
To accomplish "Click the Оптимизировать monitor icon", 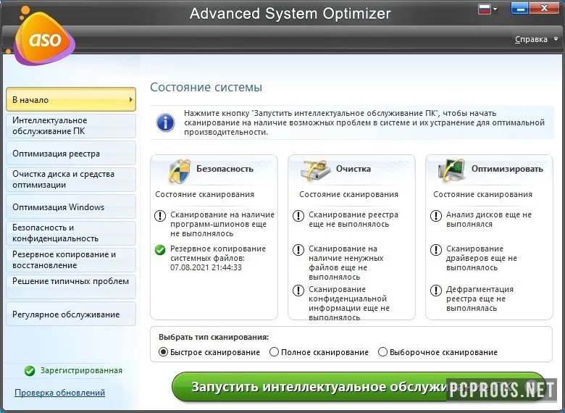I will click(x=451, y=170).
